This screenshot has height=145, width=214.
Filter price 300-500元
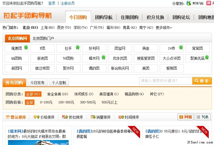tap(88, 102)
